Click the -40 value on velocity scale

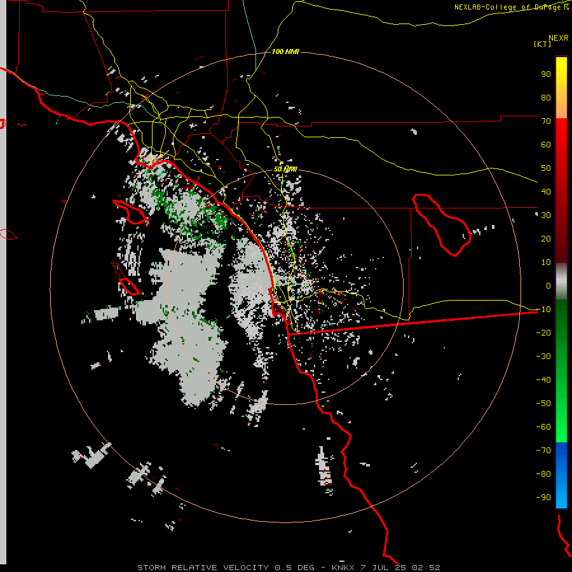click(x=543, y=380)
